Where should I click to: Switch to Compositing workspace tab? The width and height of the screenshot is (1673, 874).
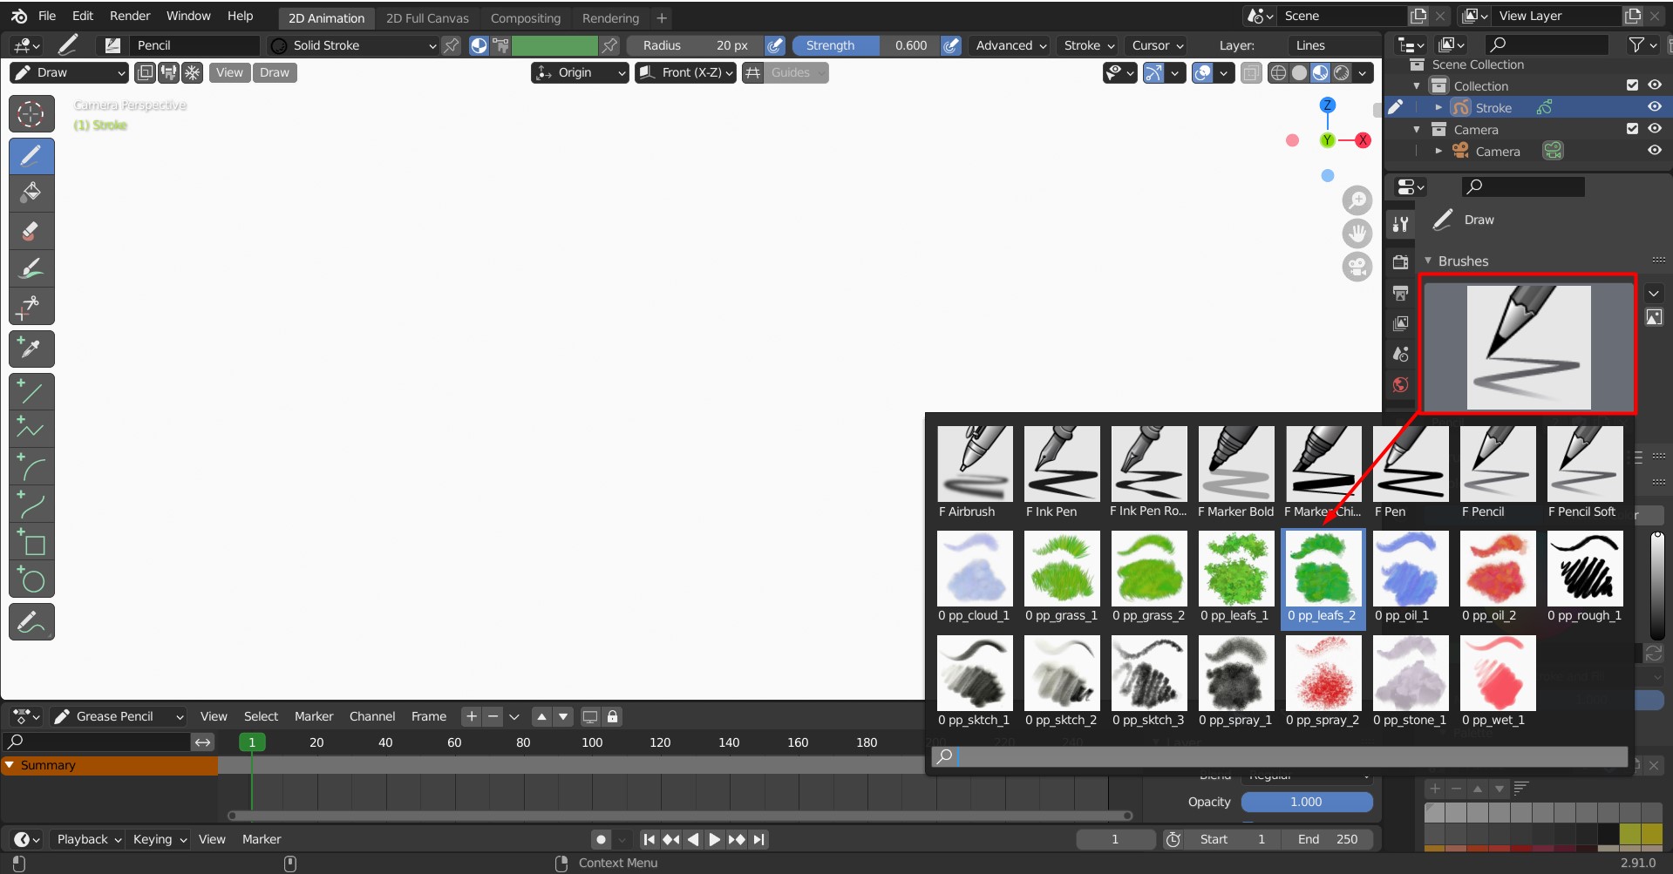[x=526, y=17]
